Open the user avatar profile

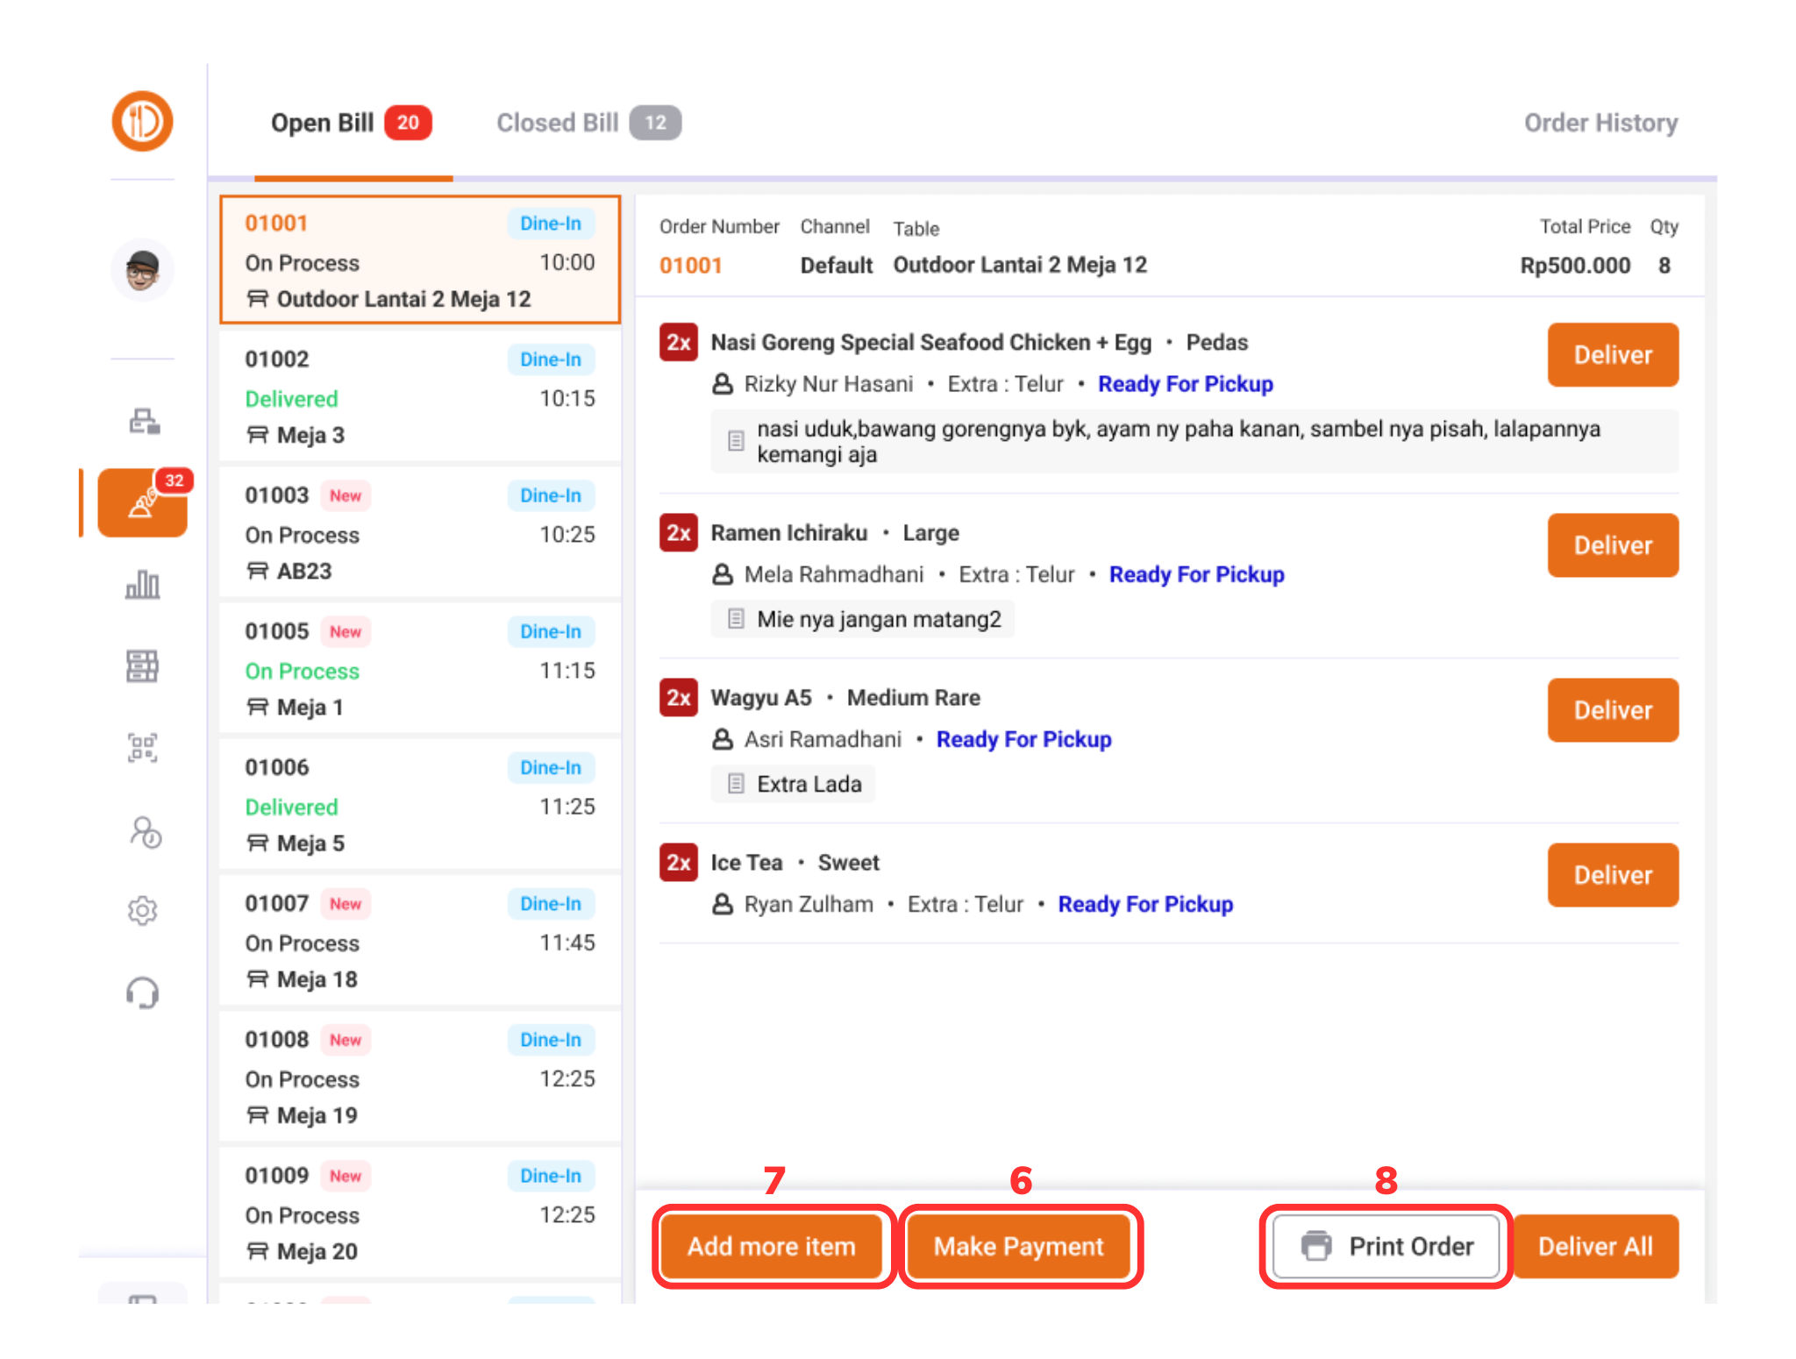pos(142,269)
